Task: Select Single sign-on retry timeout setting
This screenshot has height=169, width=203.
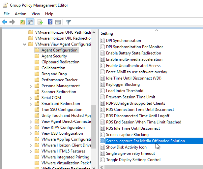Action: (130, 153)
